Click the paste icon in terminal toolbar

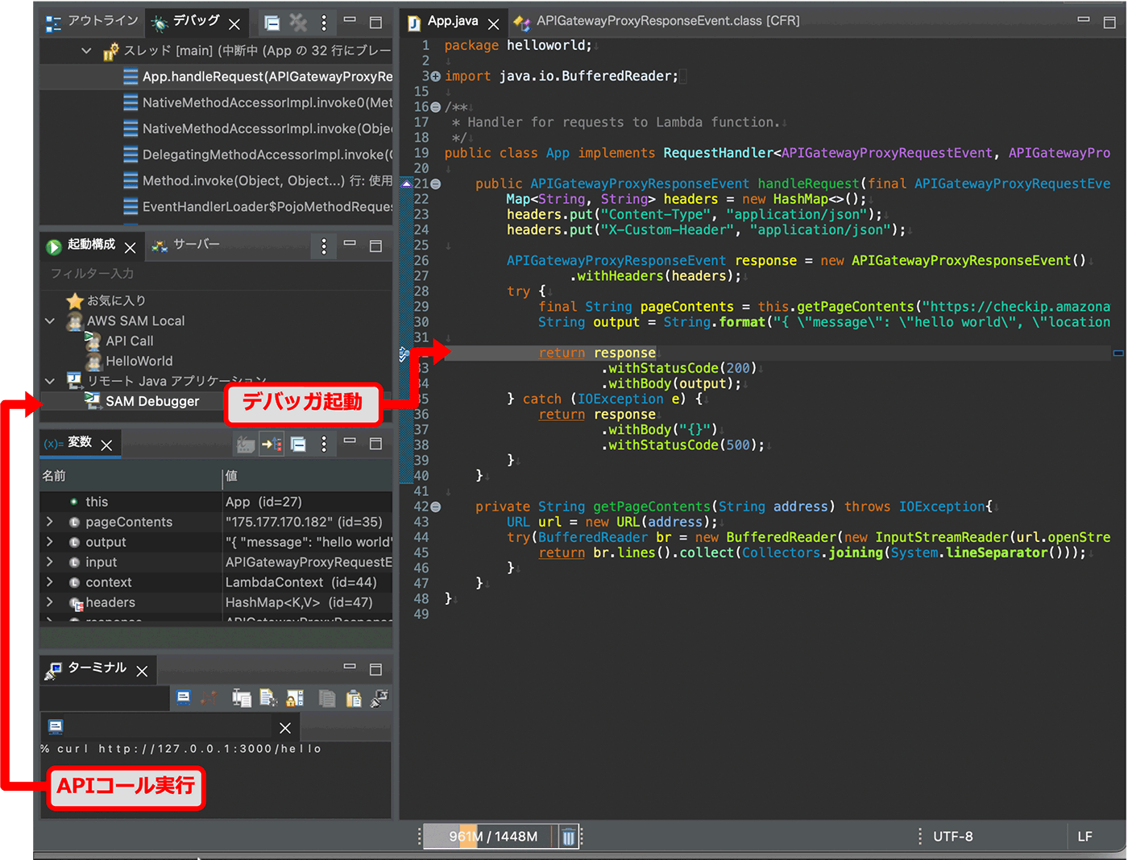coord(354,698)
